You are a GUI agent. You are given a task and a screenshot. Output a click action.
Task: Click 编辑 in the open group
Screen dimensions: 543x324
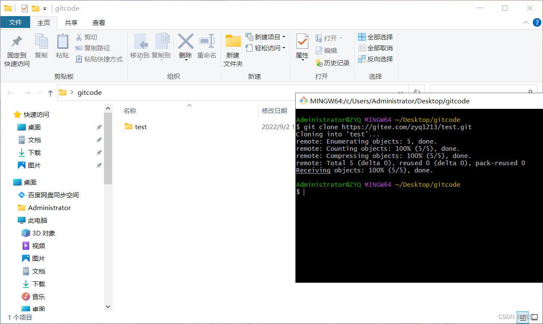click(x=326, y=50)
